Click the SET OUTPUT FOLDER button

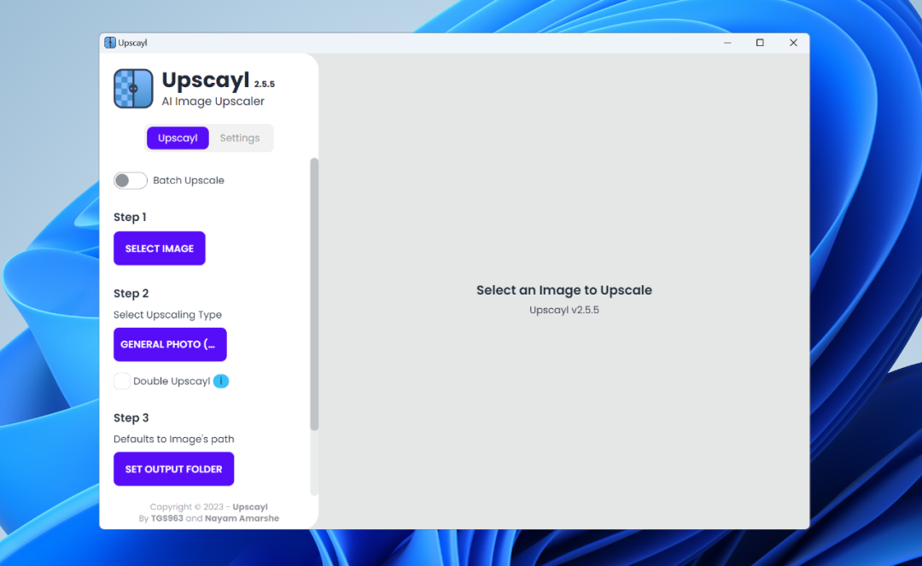[x=173, y=469]
